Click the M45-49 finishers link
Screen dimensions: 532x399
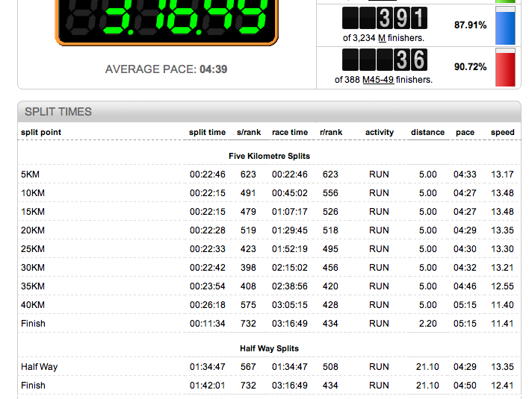pyautogui.click(x=378, y=80)
